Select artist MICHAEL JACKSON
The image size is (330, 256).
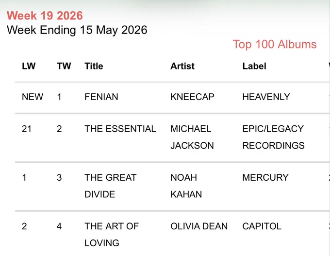click(x=192, y=137)
